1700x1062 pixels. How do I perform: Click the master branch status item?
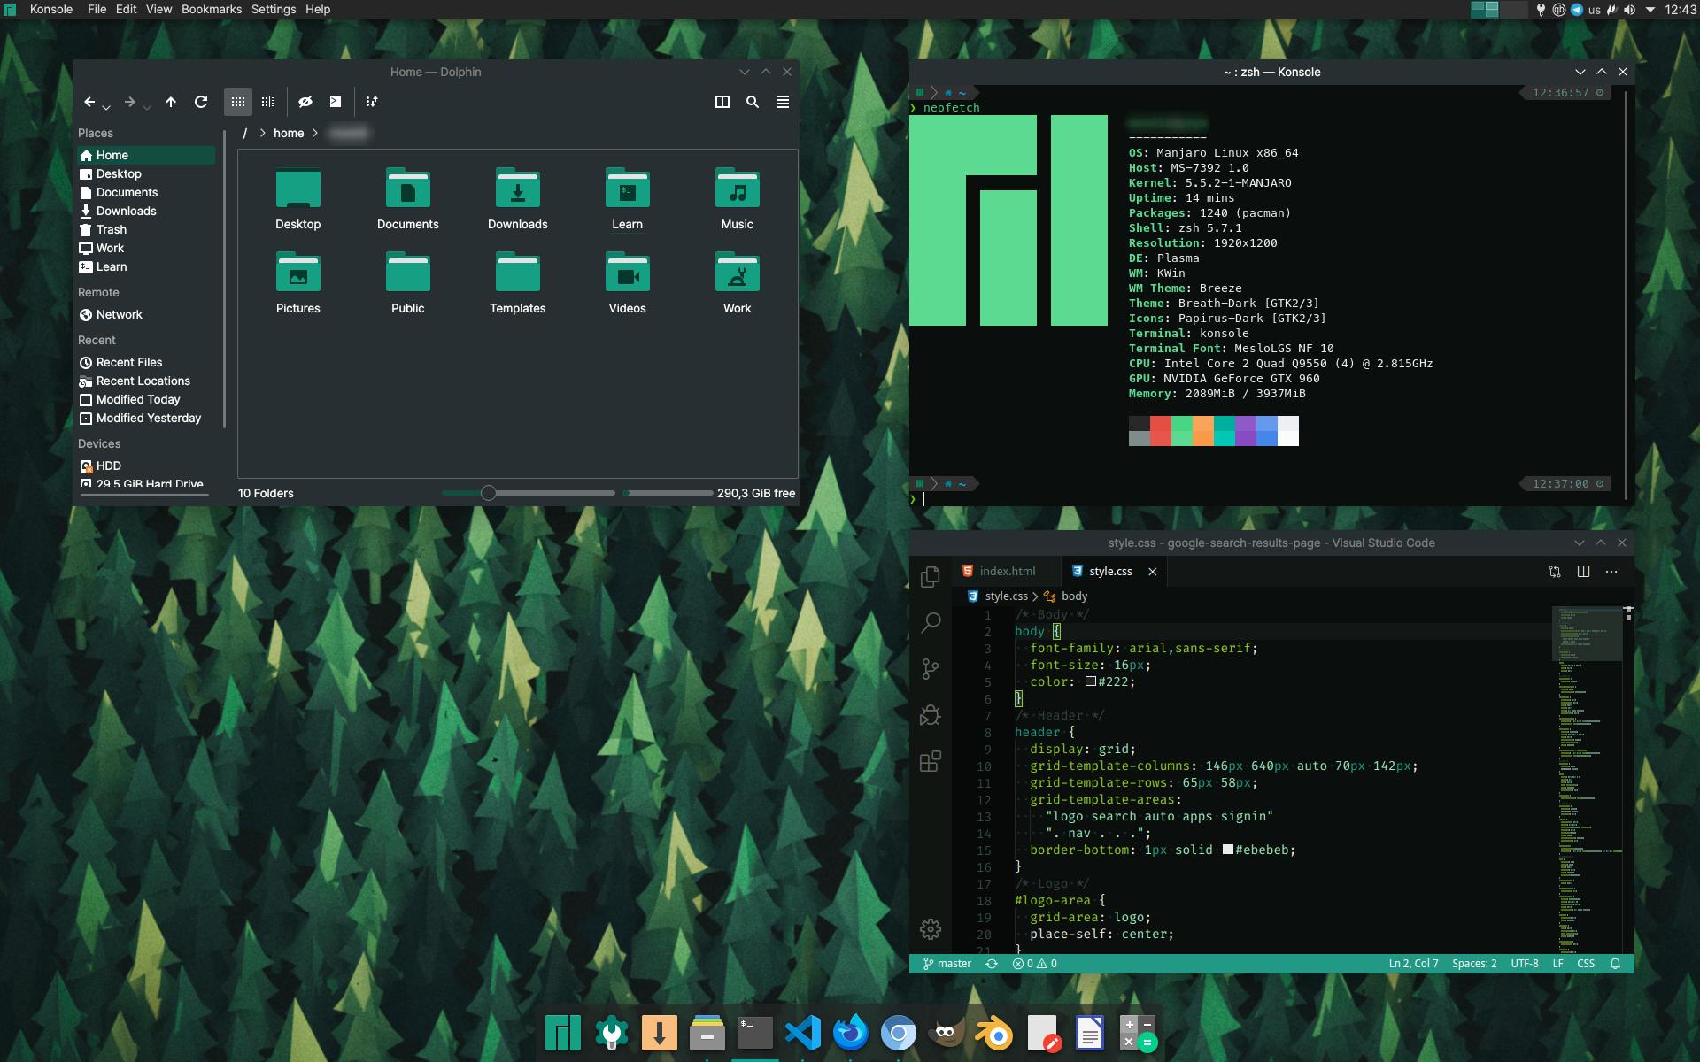(x=947, y=964)
